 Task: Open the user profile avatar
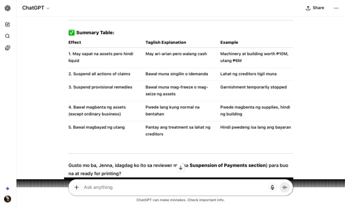(8, 199)
